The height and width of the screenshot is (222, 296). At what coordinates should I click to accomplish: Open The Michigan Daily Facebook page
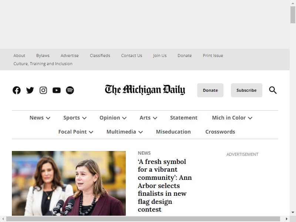[x=17, y=90]
